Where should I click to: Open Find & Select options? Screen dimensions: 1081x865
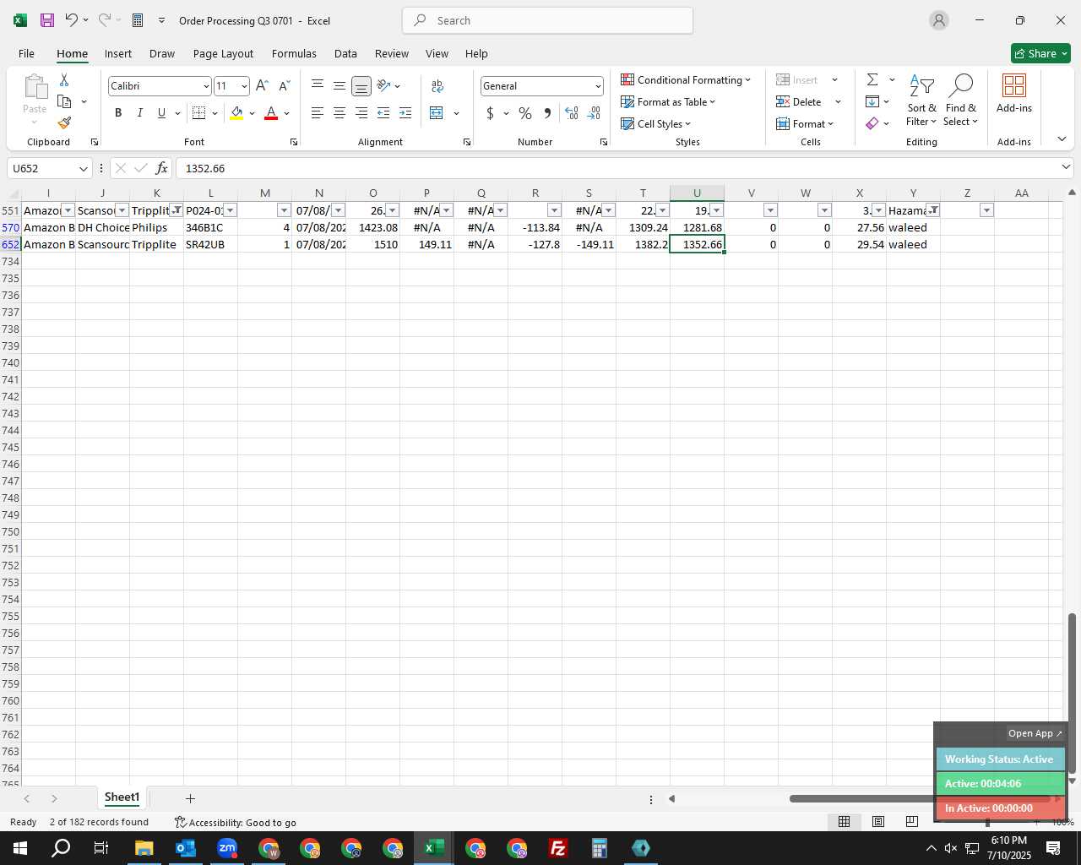[961, 101]
